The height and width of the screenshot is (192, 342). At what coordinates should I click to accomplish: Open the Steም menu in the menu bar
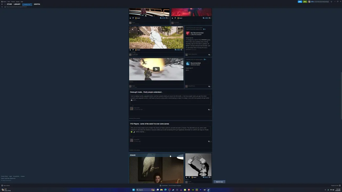[x=5, y=2]
